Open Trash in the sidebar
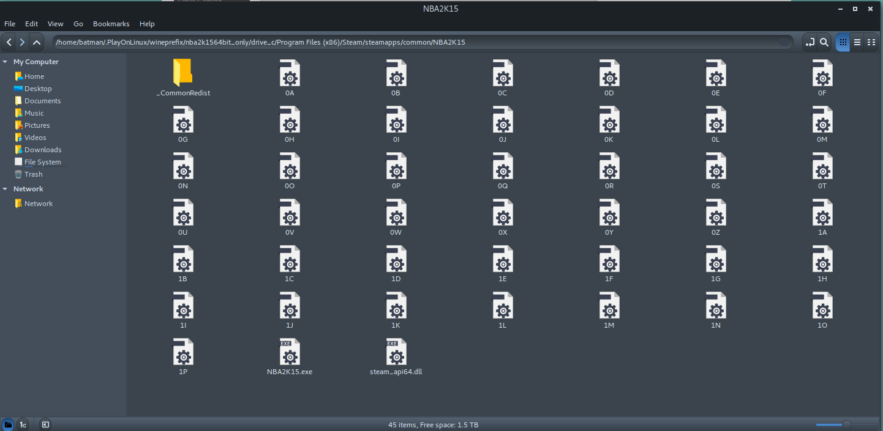The height and width of the screenshot is (431, 883). coord(33,174)
